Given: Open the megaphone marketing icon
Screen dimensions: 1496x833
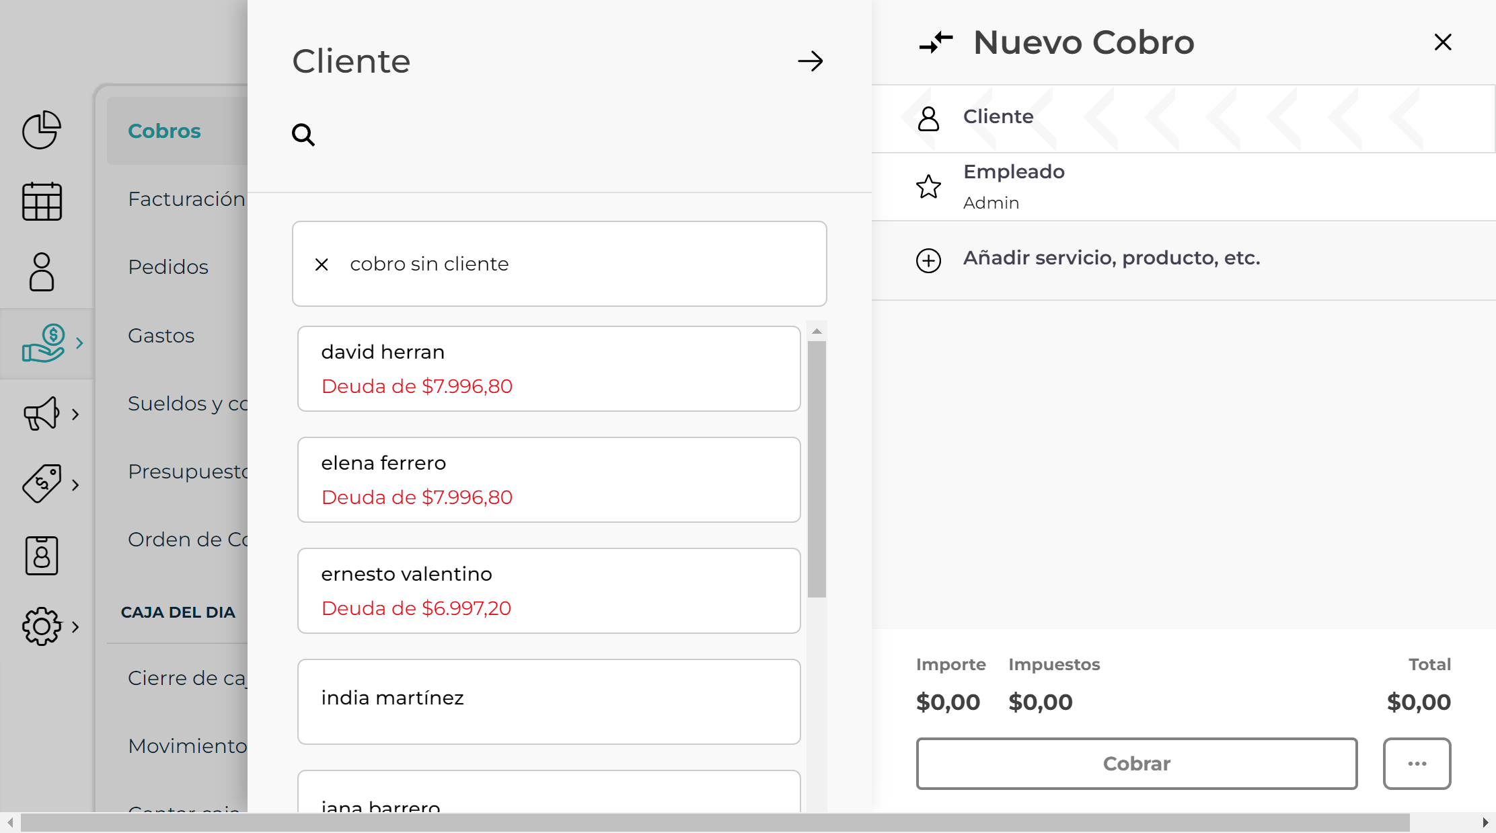Looking at the screenshot, I should tap(42, 414).
